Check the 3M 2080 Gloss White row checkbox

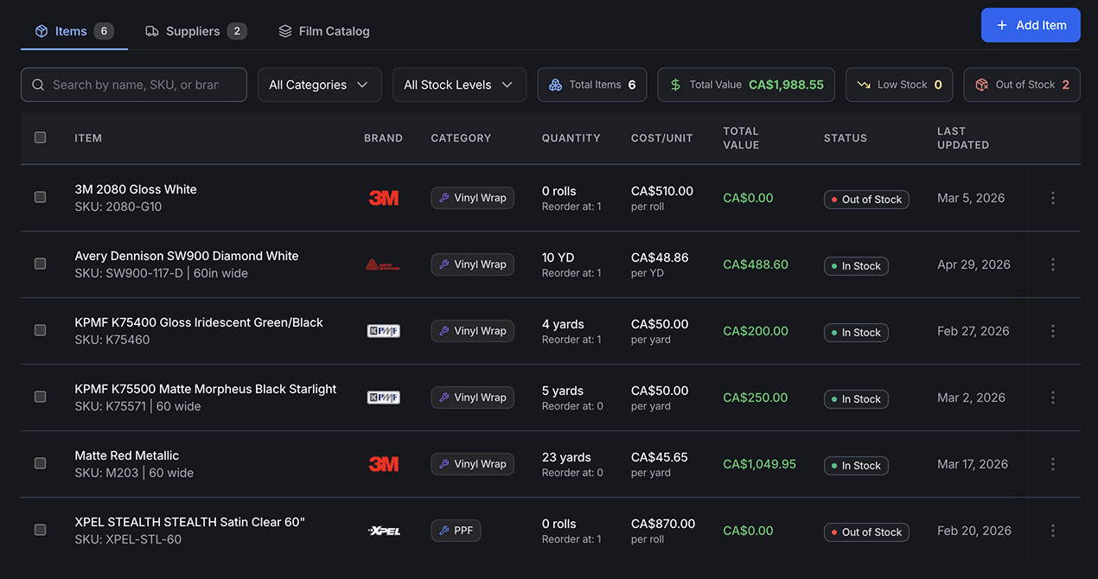(40, 197)
